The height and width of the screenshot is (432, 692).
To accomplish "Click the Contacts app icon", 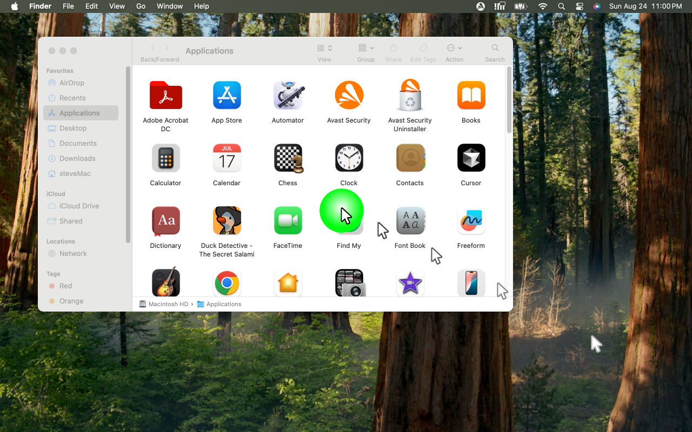I will [410, 158].
